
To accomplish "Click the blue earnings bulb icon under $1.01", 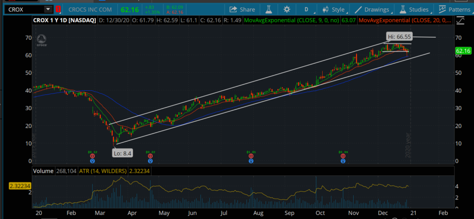I will [251, 161].
